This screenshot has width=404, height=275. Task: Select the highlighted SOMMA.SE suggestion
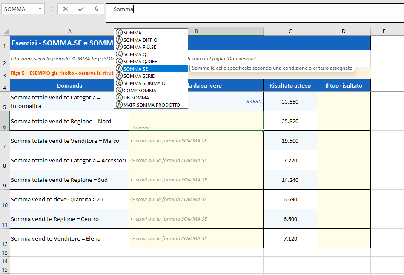point(151,69)
